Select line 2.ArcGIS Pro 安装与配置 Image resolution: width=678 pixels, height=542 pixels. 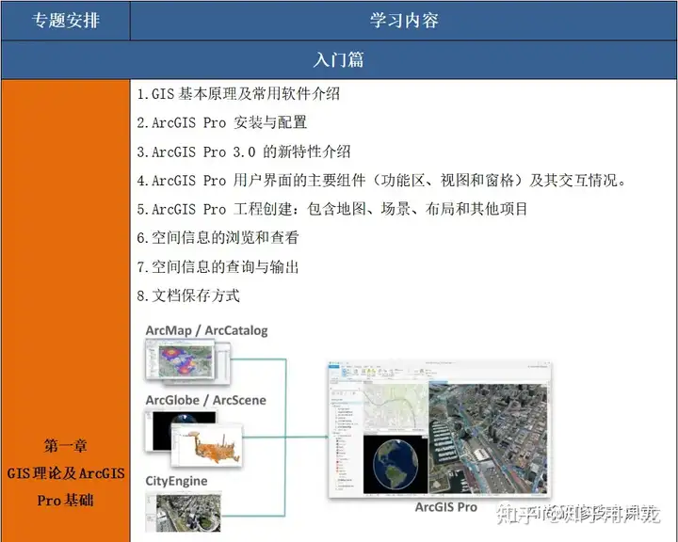tap(222, 122)
